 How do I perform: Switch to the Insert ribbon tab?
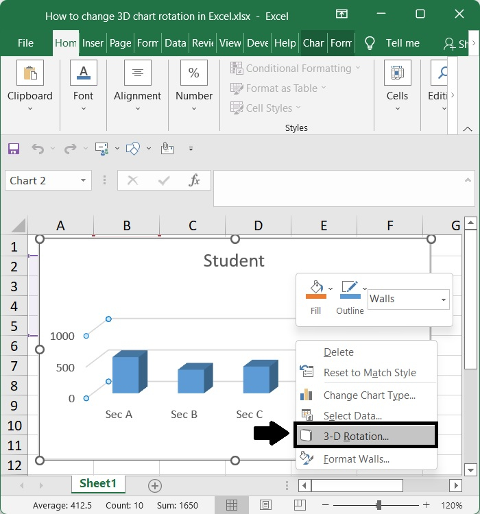pos(93,43)
